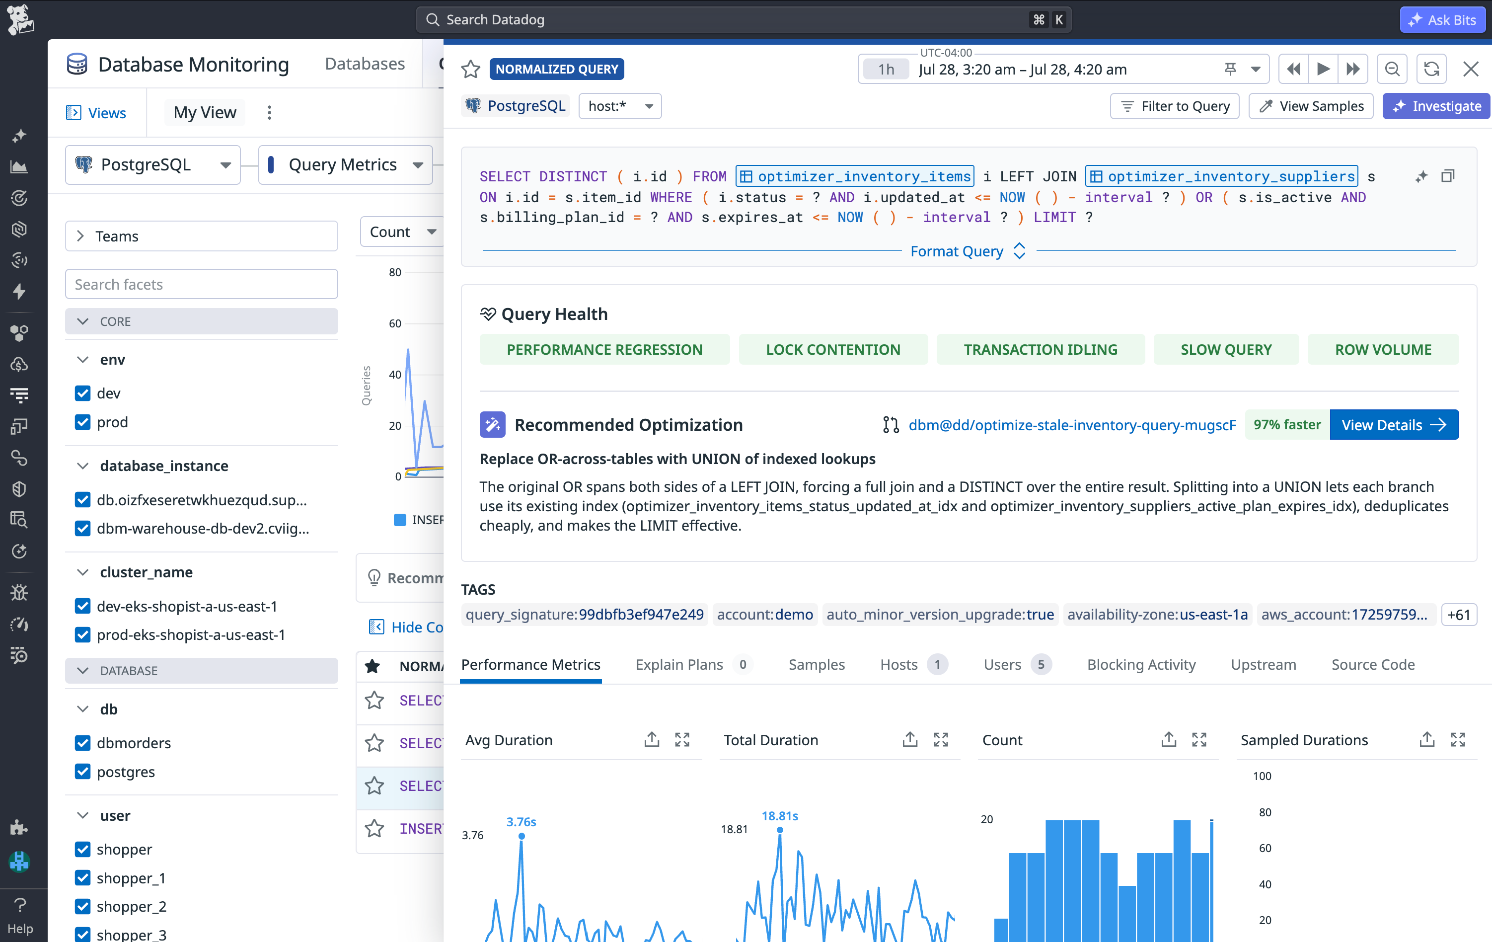Uncheck the shopper_1 user checkbox
Screen dimensions: 1492x942
pos(82,877)
